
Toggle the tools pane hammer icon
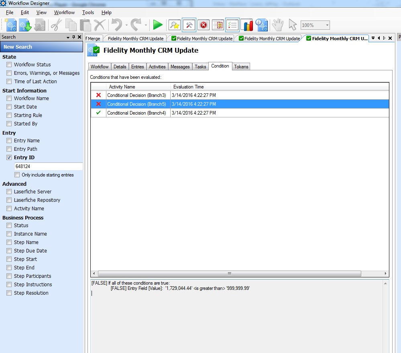189,25
